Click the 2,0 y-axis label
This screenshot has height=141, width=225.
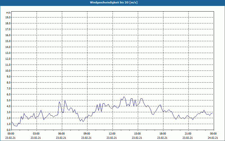coord(9,118)
